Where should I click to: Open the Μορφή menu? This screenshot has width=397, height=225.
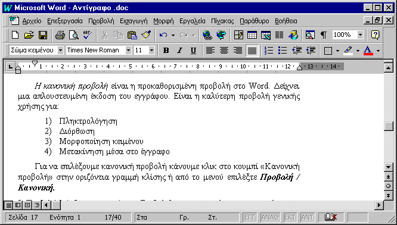pyautogui.click(x=163, y=21)
